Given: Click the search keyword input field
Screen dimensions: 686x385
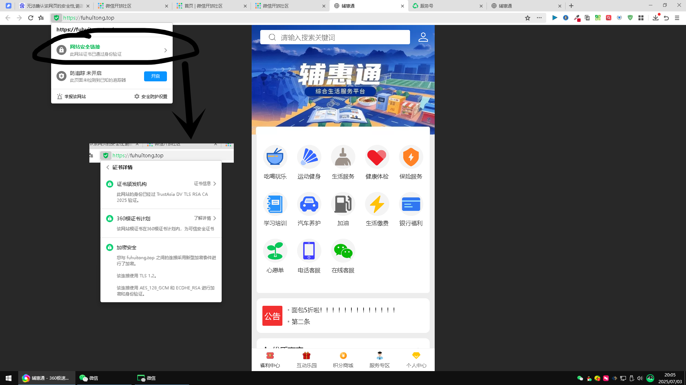Looking at the screenshot, I should click(x=335, y=37).
